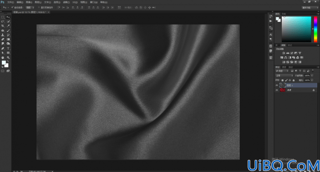The height and width of the screenshot is (172, 320).
Task: Switch to the Paths tab
Action: (x=290, y=67)
